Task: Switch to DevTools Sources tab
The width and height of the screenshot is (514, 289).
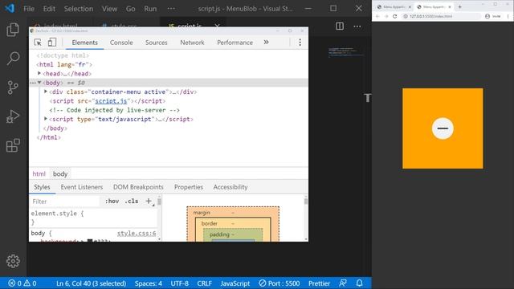Action: pyautogui.click(x=157, y=43)
